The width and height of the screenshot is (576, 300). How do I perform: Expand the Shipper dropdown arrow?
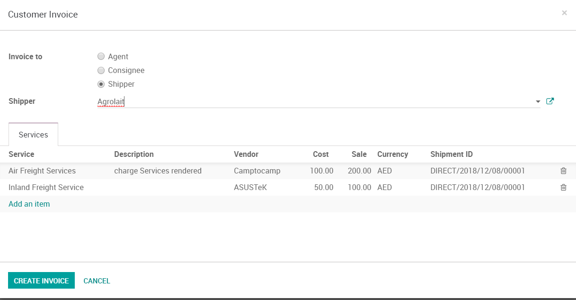coord(538,101)
